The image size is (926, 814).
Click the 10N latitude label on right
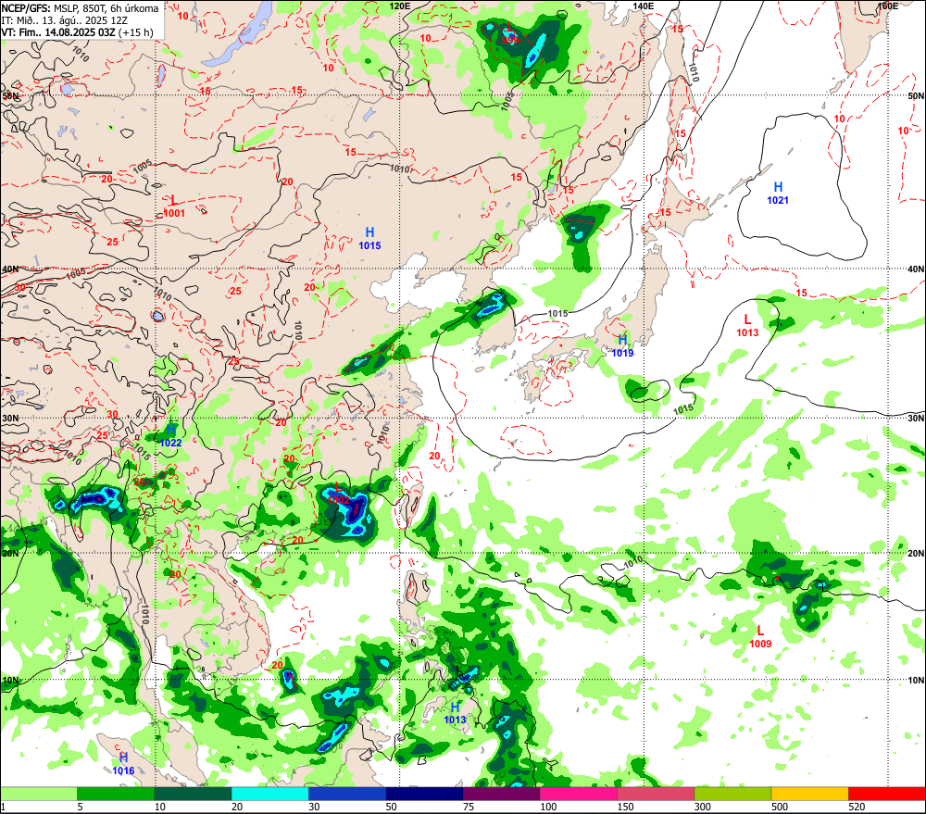(x=916, y=681)
